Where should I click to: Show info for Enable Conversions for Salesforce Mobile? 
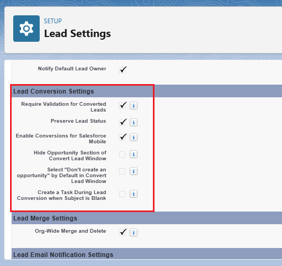click(133, 137)
